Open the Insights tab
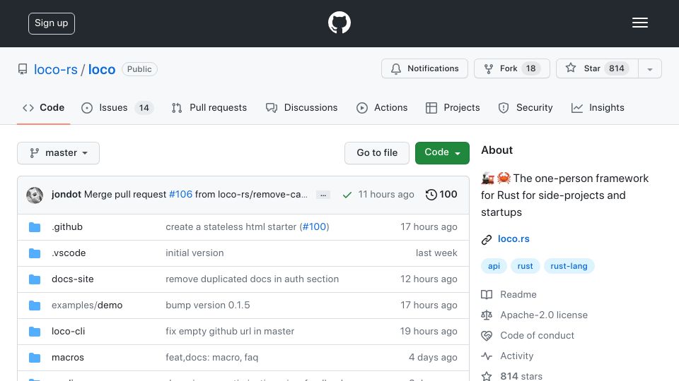679x381 pixels. pyautogui.click(x=598, y=107)
